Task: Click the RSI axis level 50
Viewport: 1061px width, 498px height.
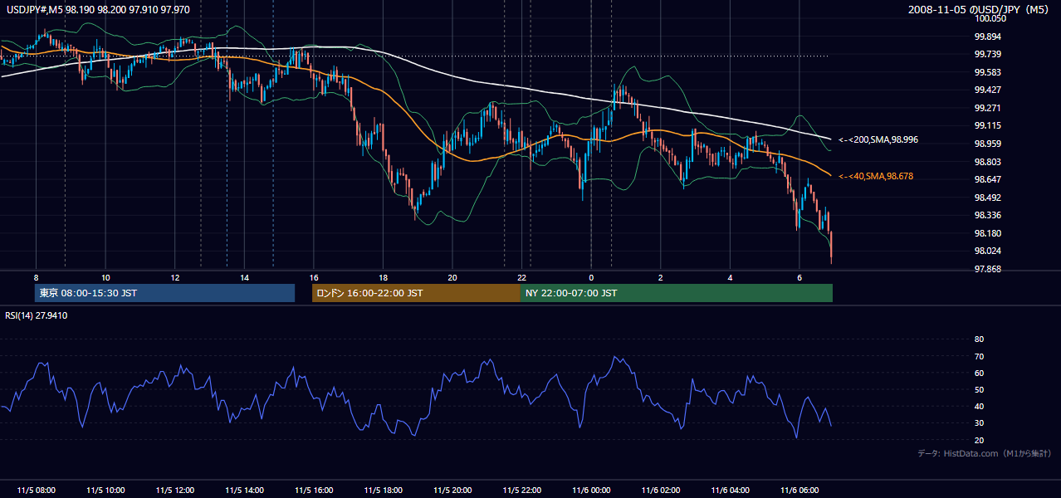Action: [979, 389]
